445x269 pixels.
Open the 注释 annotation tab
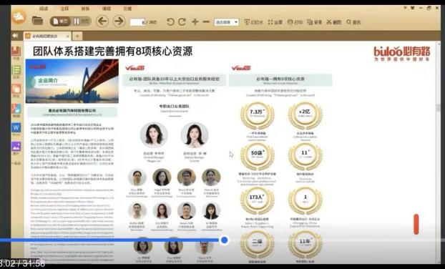64,9
